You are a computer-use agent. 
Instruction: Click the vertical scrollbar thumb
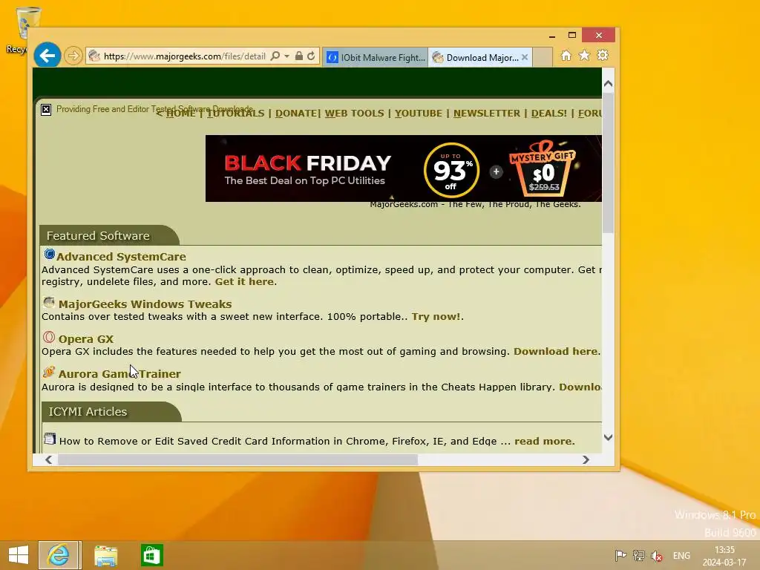[x=609, y=163]
